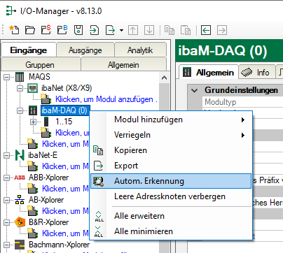Switch to the Info tab
This screenshot has height=253, width=283.
256,73
